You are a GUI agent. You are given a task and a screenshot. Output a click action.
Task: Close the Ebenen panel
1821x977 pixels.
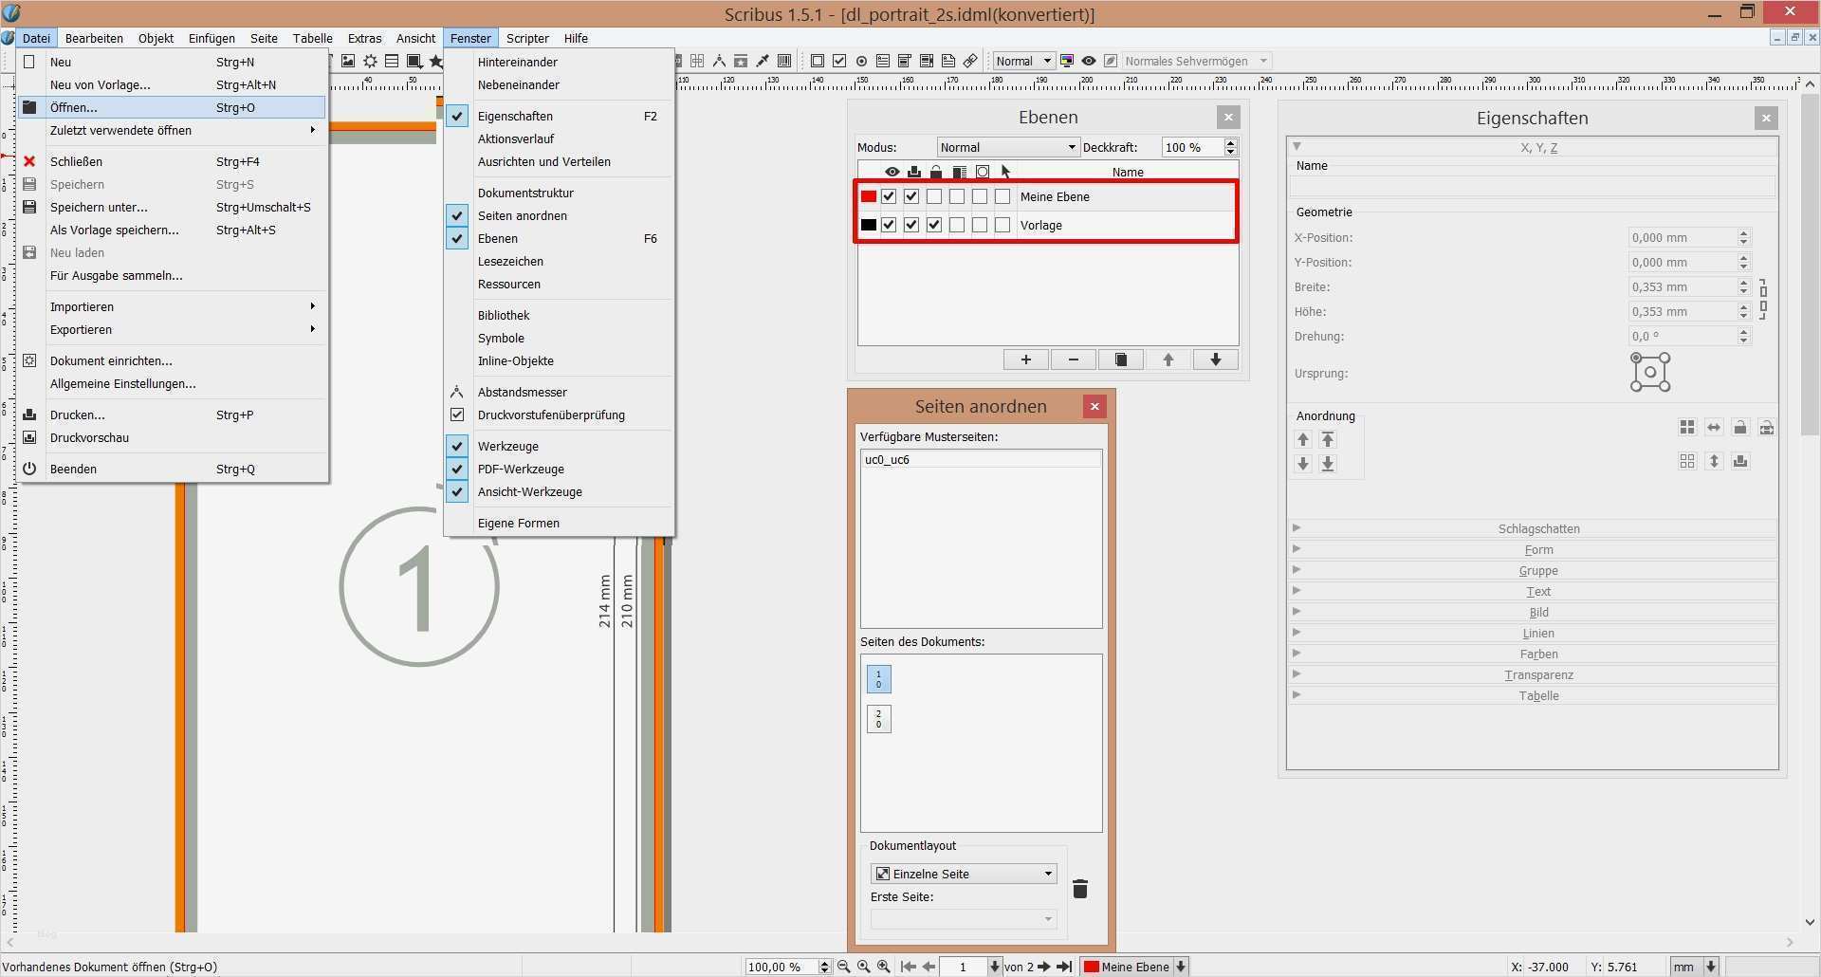[x=1228, y=117]
